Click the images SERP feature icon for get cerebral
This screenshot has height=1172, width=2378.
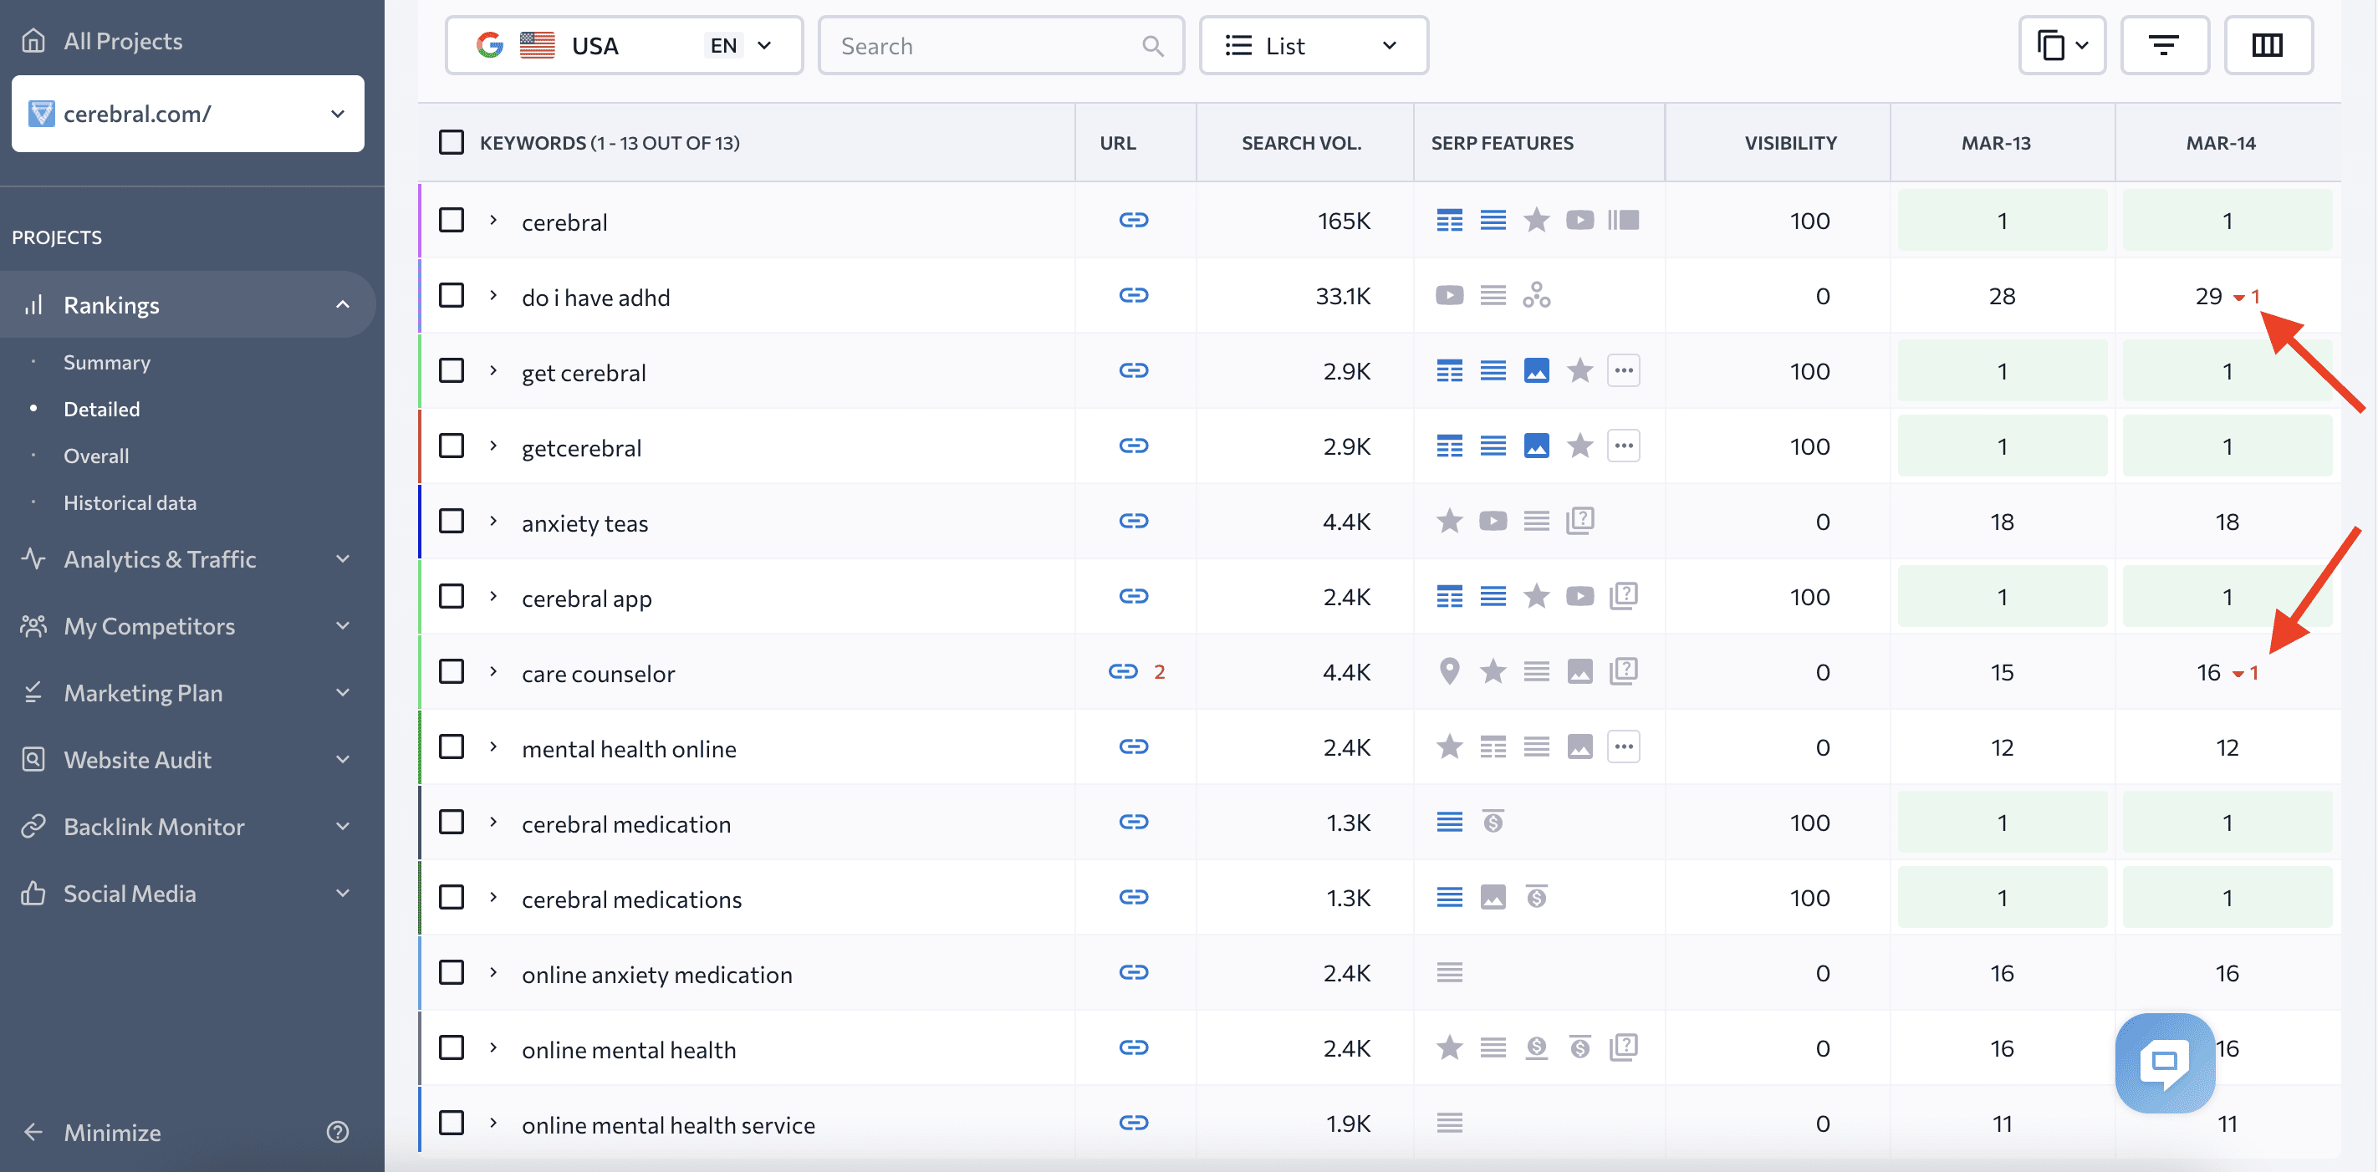pyautogui.click(x=1536, y=370)
